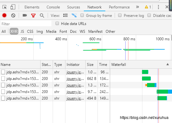Open the Console tab
The image size is (172, 123).
(x=53, y=7)
